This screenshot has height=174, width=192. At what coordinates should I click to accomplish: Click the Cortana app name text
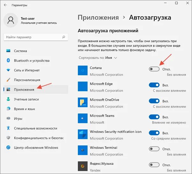tap(96, 68)
